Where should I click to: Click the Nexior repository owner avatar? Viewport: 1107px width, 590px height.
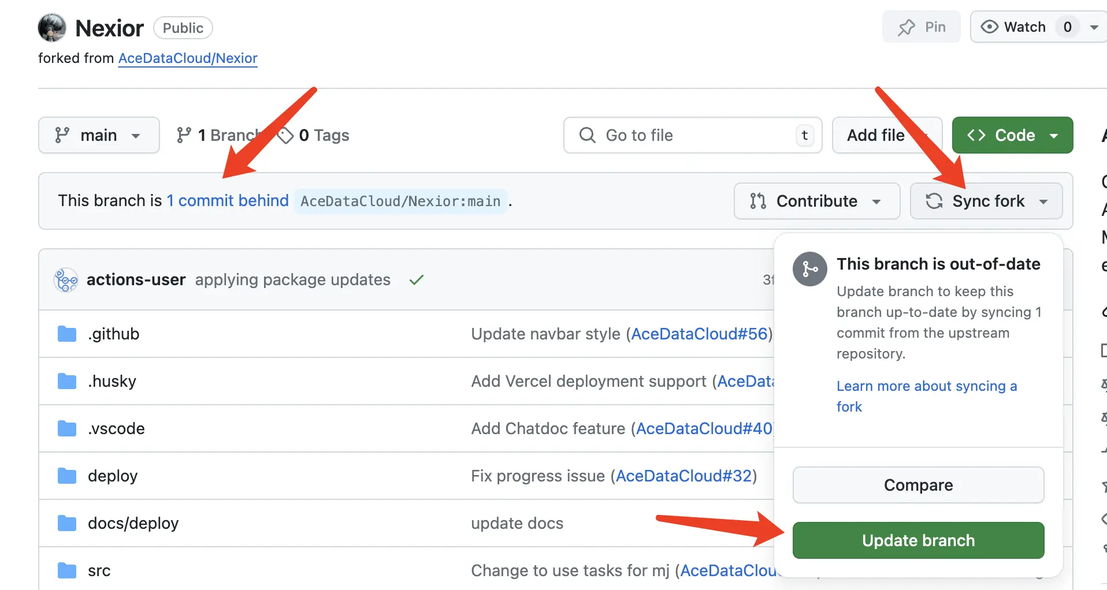(x=52, y=28)
